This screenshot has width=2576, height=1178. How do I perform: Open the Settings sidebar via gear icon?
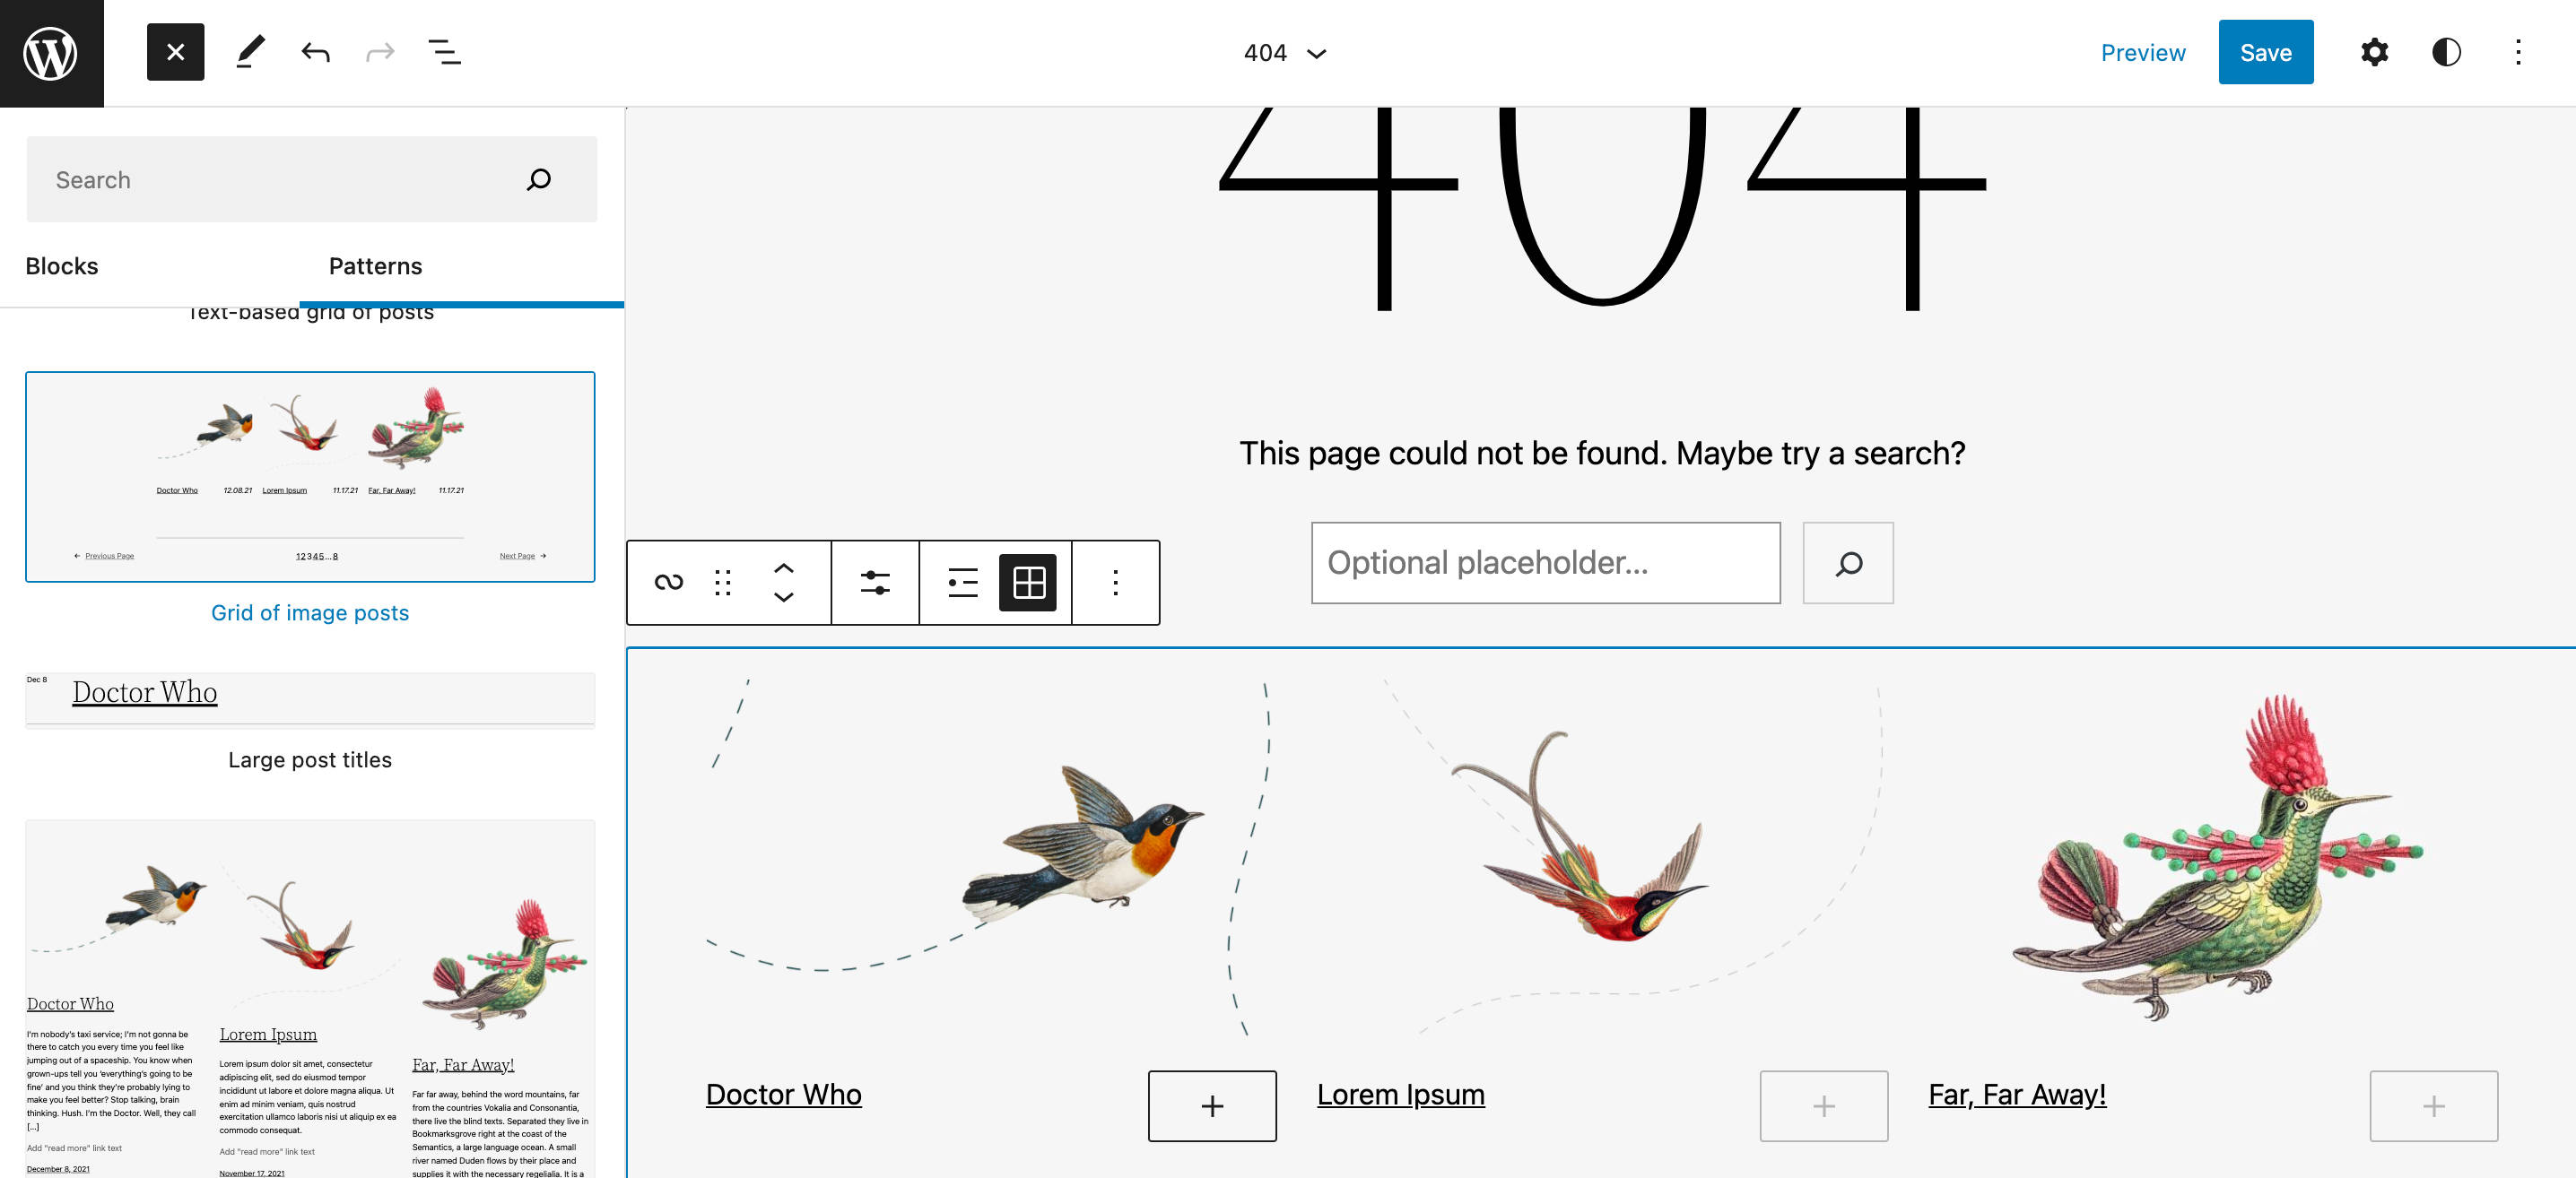[2373, 52]
